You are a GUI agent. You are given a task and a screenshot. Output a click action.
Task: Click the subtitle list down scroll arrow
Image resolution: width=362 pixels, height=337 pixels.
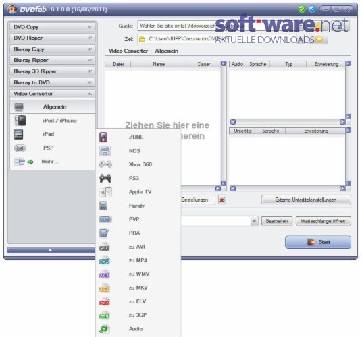tap(348, 183)
